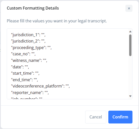Click on the videoconference_platform line
Image resolution: width=139 pixels, height=129 pixels.
click(x=40, y=86)
